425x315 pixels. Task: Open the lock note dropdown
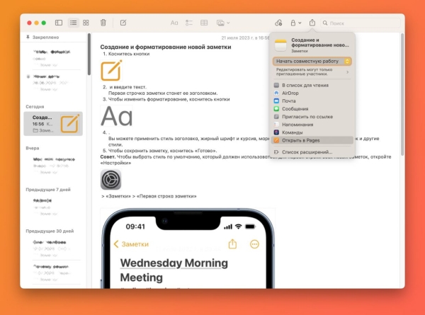(x=295, y=23)
